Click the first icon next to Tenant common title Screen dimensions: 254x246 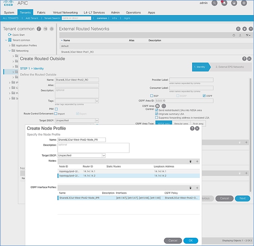click(39, 29)
